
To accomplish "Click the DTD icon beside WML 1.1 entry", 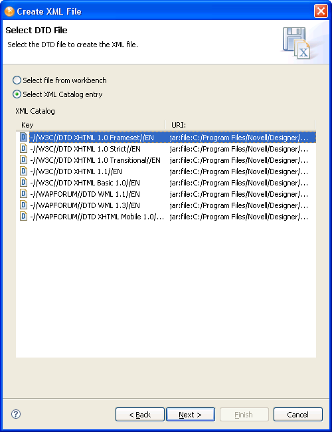I will [24, 193].
